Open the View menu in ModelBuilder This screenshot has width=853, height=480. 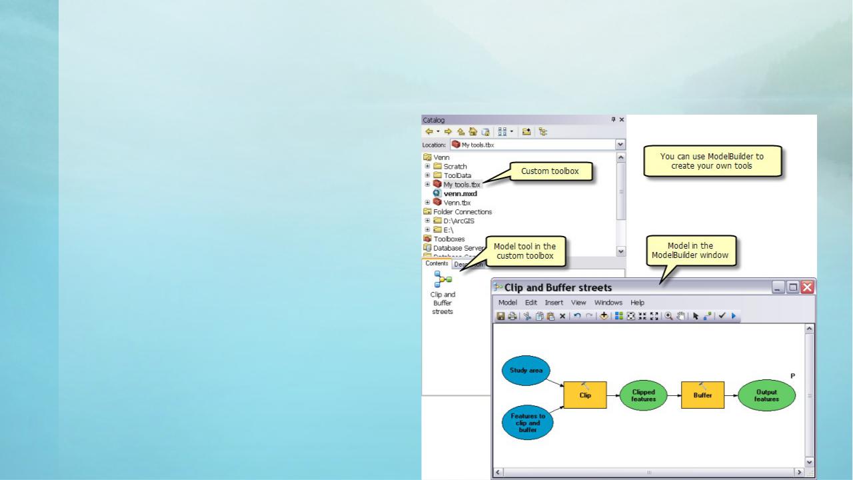(x=578, y=303)
